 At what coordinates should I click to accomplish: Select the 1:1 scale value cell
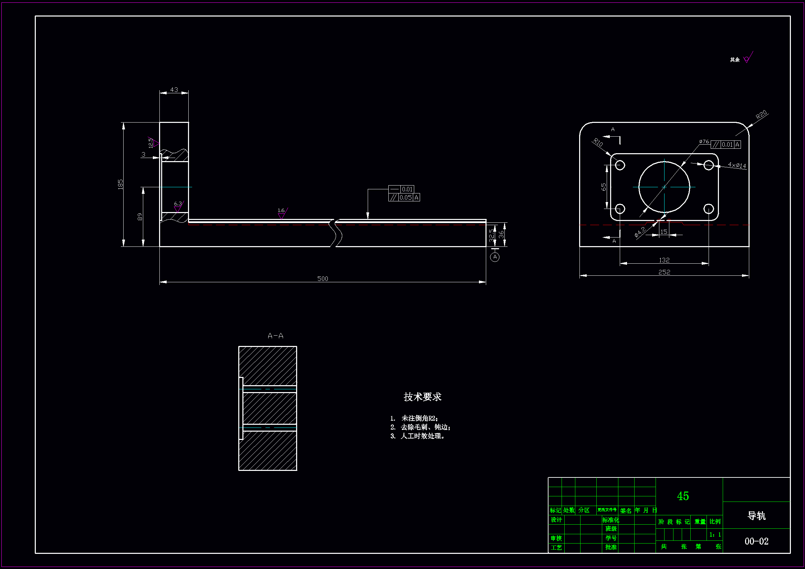tap(715, 535)
